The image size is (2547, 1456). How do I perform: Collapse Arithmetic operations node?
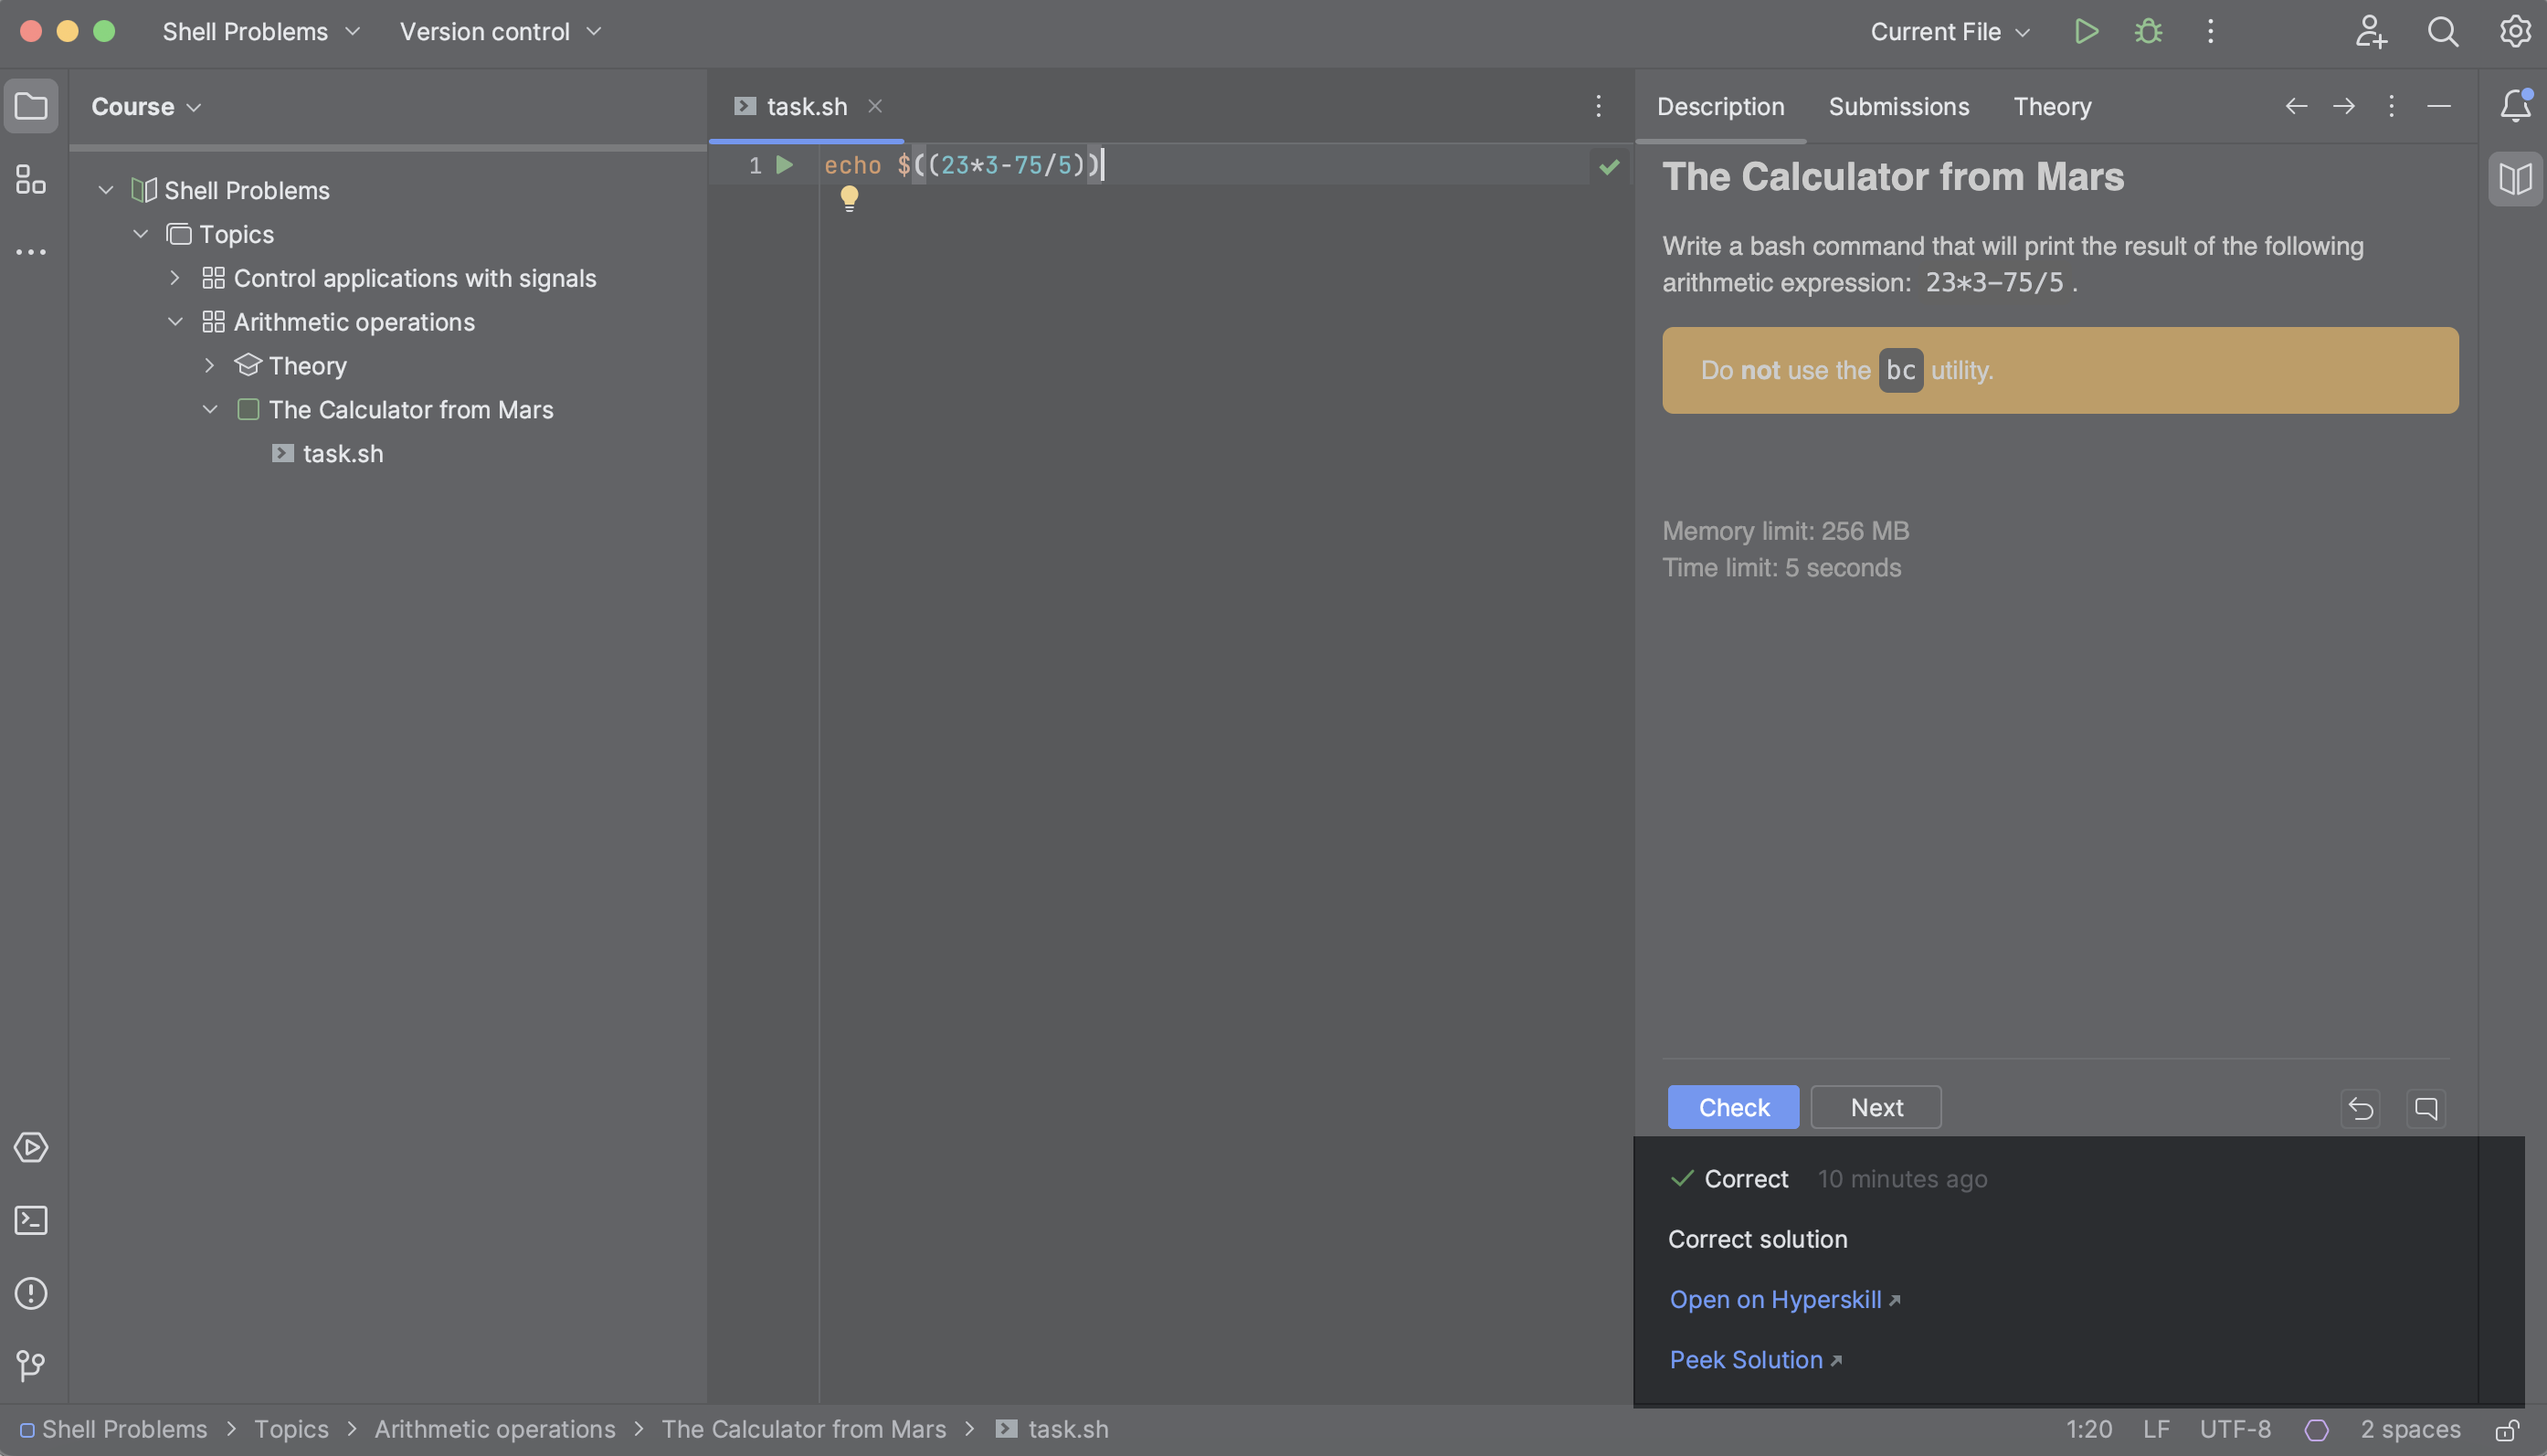tap(175, 321)
